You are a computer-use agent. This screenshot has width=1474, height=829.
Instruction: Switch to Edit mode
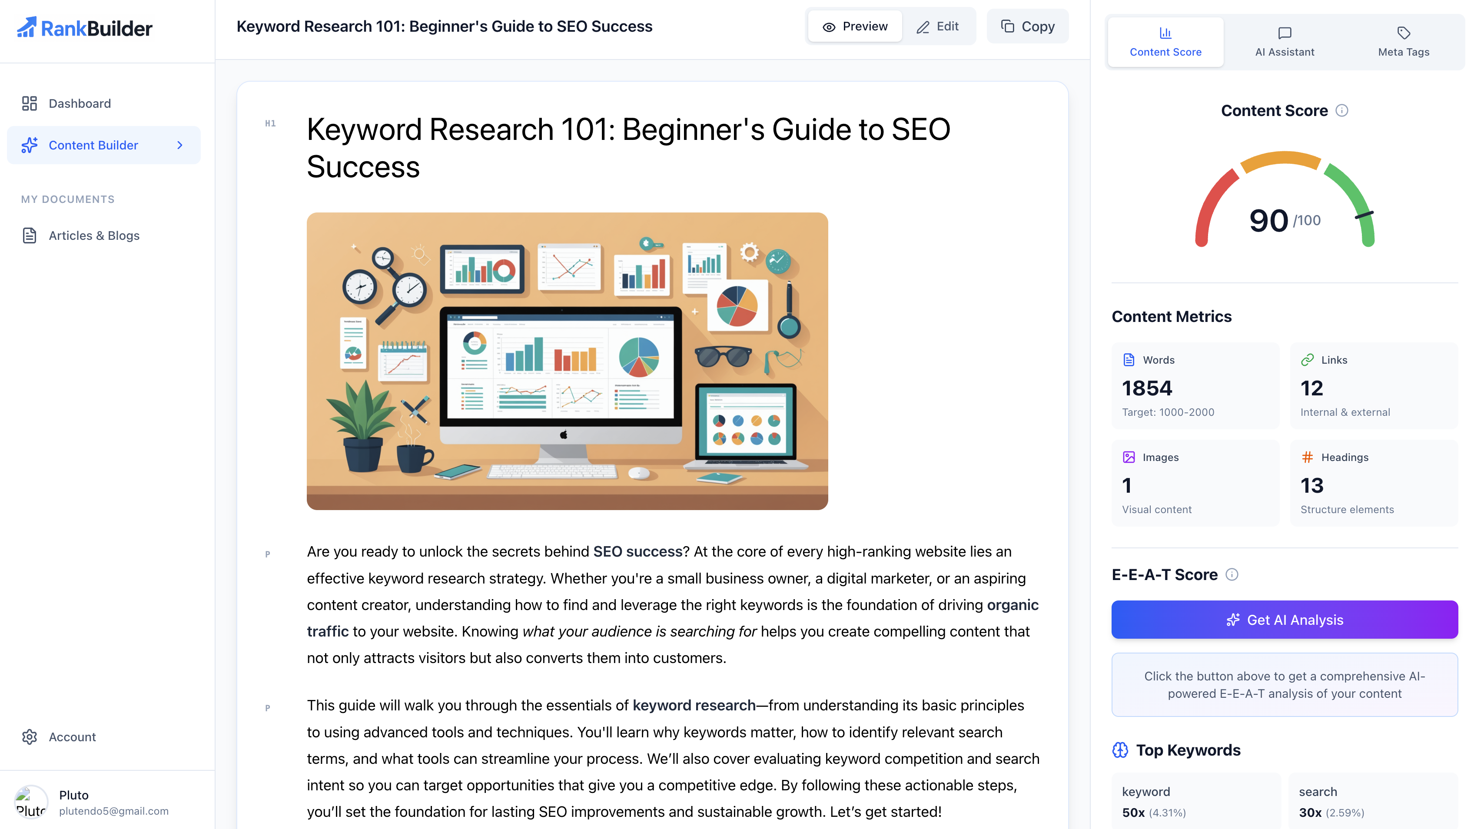[x=937, y=27]
